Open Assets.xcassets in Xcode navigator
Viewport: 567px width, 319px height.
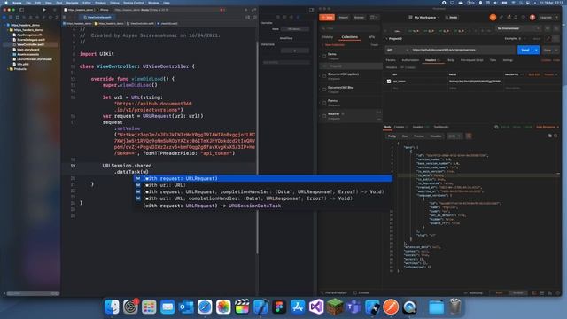[27, 54]
